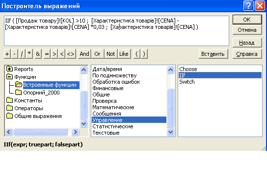Expand the Reports folder node
The width and height of the screenshot is (267, 188).
[9, 69]
